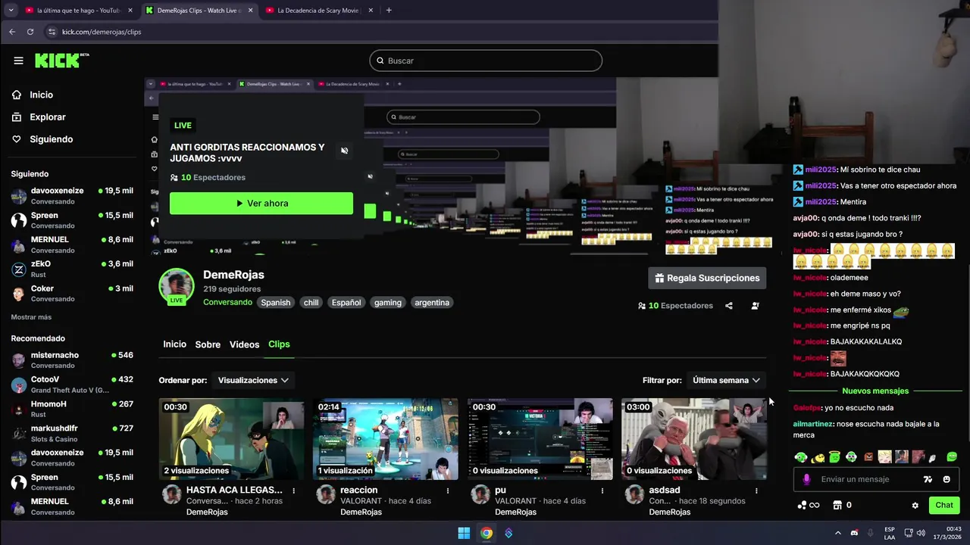The height and width of the screenshot is (545, 970).
Task: Click the follow user icon next to share
Action: tap(756, 306)
